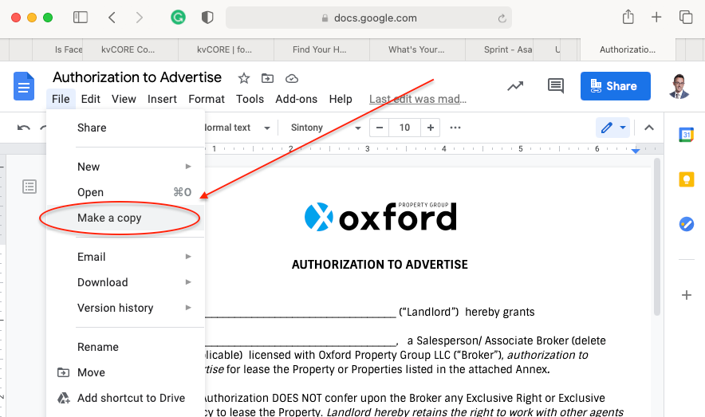Star the Authorization to Advertise document
The image size is (705, 417).
click(x=244, y=79)
